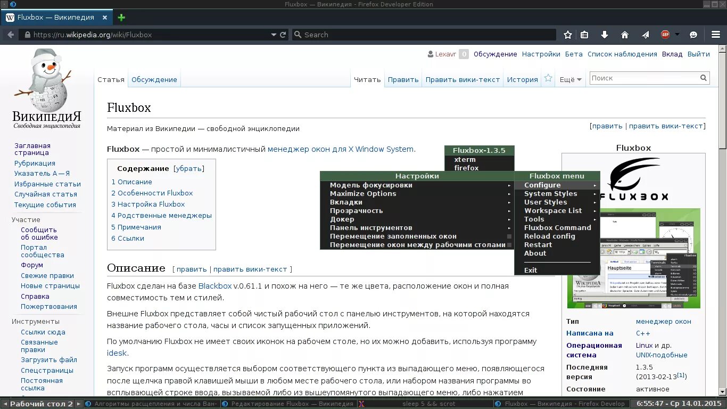Image resolution: width=727 pixels, height=409 pixels.
Task: Switch to Править tab
Action: pos(403,79)
